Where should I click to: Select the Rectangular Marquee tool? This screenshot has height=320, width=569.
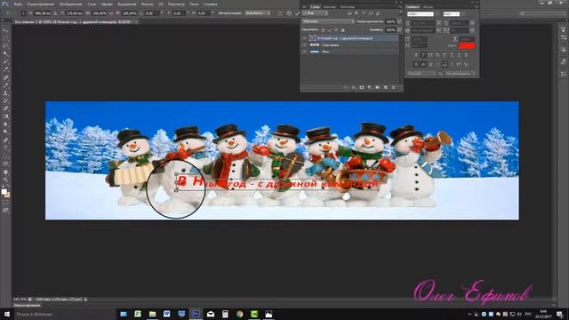tap(5, 38)
